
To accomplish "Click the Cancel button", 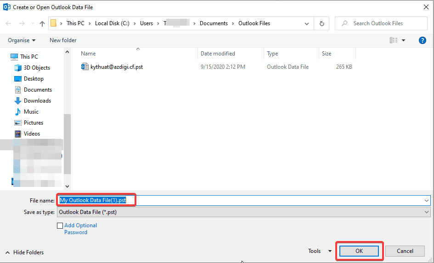I will tap(405, 251).
